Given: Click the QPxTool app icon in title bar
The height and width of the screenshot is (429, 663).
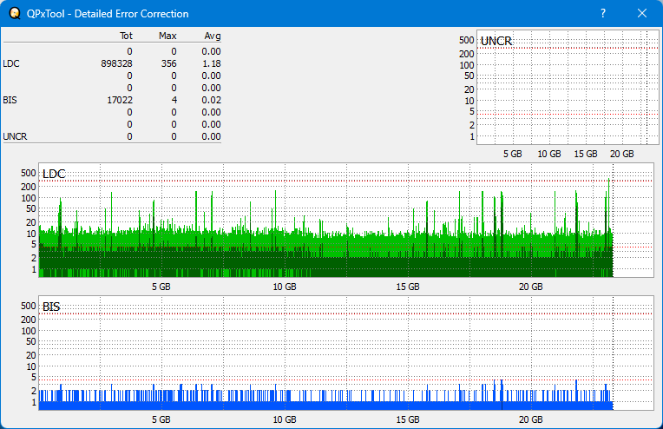Looking at the screenshot, I should (15, 14).
